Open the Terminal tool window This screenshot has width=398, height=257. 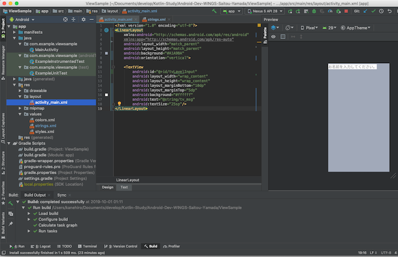point(87,246)
